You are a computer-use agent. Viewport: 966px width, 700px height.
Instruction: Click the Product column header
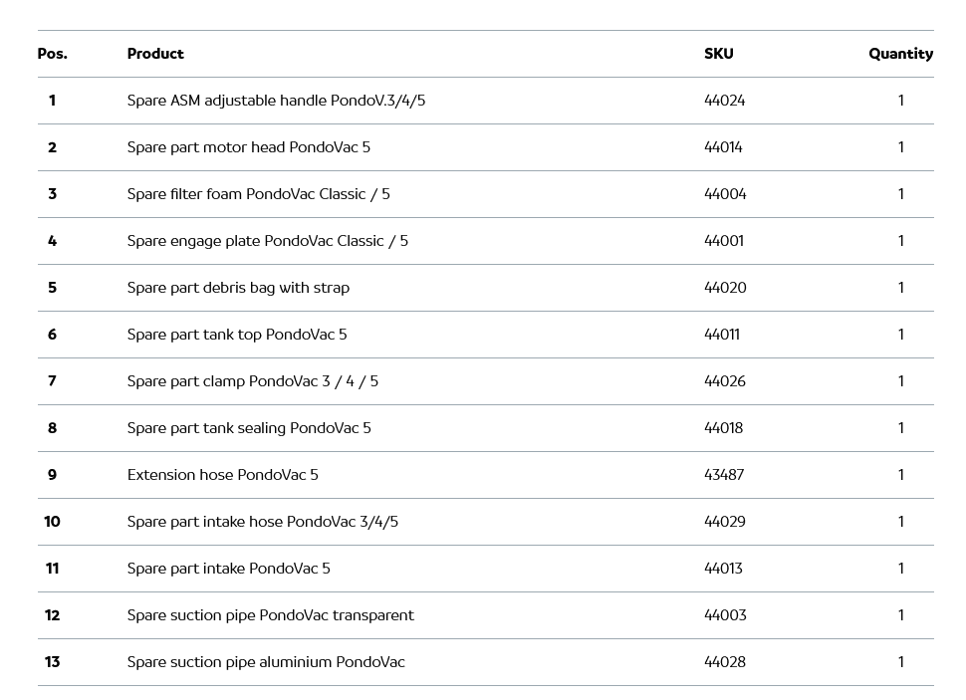click(155, 54)
